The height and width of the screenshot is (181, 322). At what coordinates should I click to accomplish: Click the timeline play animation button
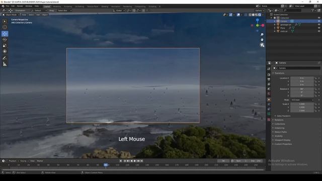pos(135,161)
